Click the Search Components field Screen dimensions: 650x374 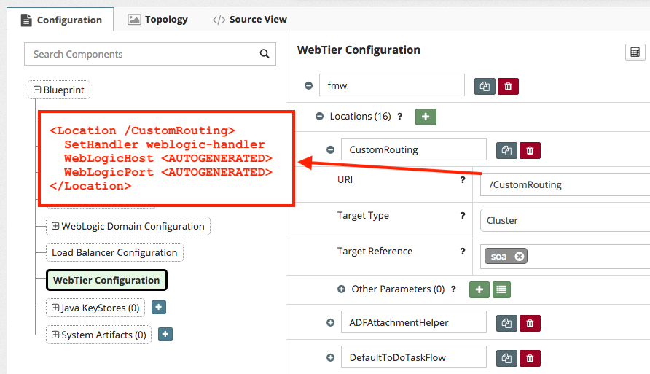tap(142, 54)
